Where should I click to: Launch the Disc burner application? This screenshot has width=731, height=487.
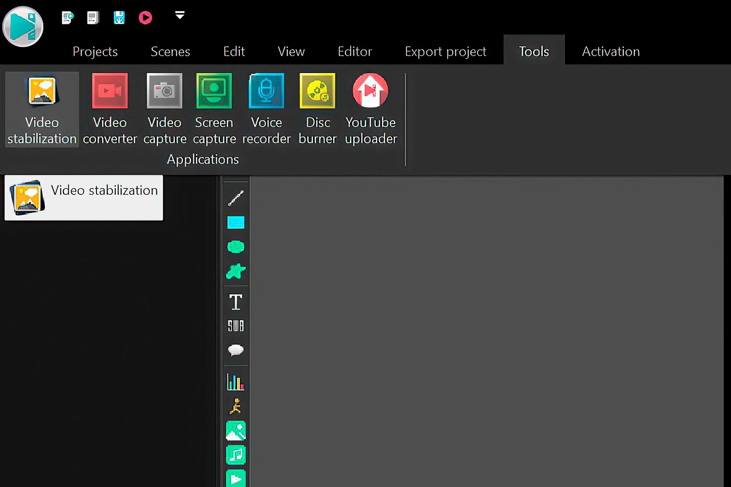[317, 109]
